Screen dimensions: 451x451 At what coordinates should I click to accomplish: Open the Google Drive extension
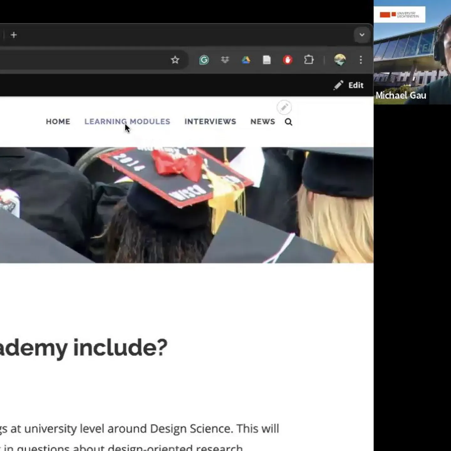point(246,60)
